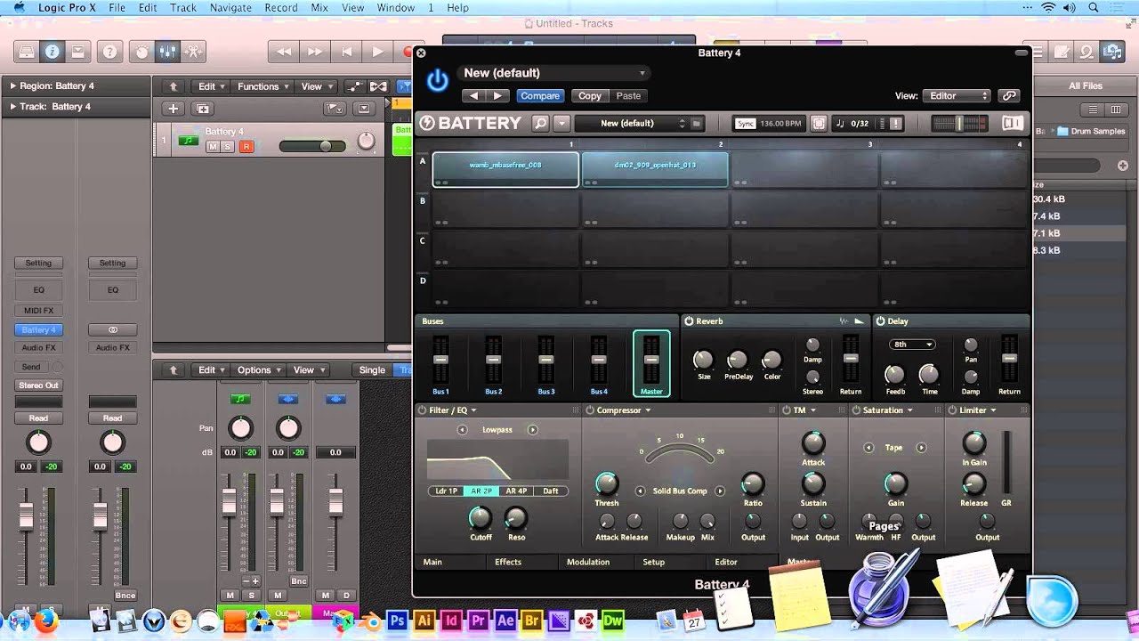The image size is (1139, 641).
Task: Select the dm02_909_openhat_013 sample cell
Action: 655,169
